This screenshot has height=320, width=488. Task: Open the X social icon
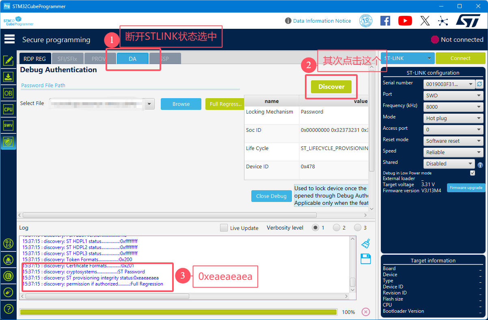click(425, 21)
